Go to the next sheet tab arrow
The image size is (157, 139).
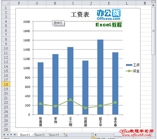[x=11, y=135]
